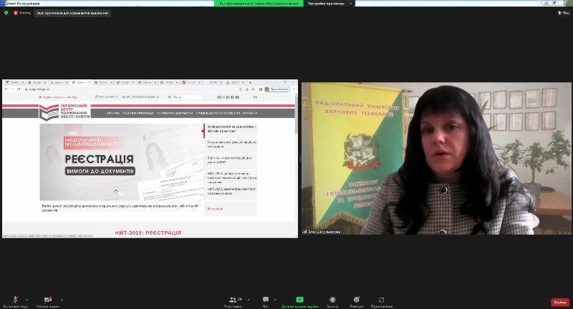The width and height of the screenshot is (573, 309).
Task: Click the phone number link in site header
Action: click(107, 97)
